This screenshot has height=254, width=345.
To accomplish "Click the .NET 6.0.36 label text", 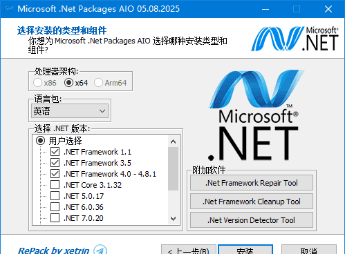I will coord(84,207).
